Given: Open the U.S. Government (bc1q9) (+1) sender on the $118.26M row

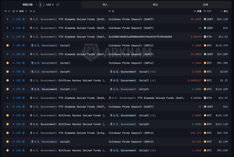Looking at the screenshot, I should [53, 89].
